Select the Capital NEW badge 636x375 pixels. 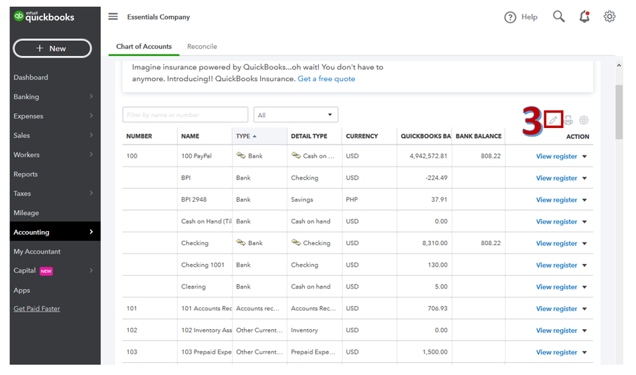click(x=46, y=271)
